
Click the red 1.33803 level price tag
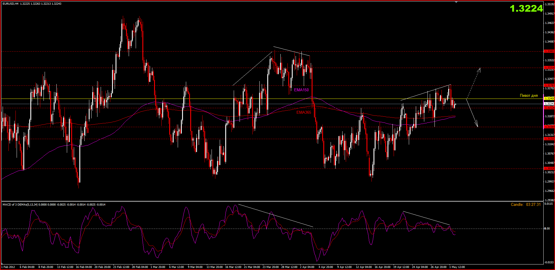click(549, 51)
